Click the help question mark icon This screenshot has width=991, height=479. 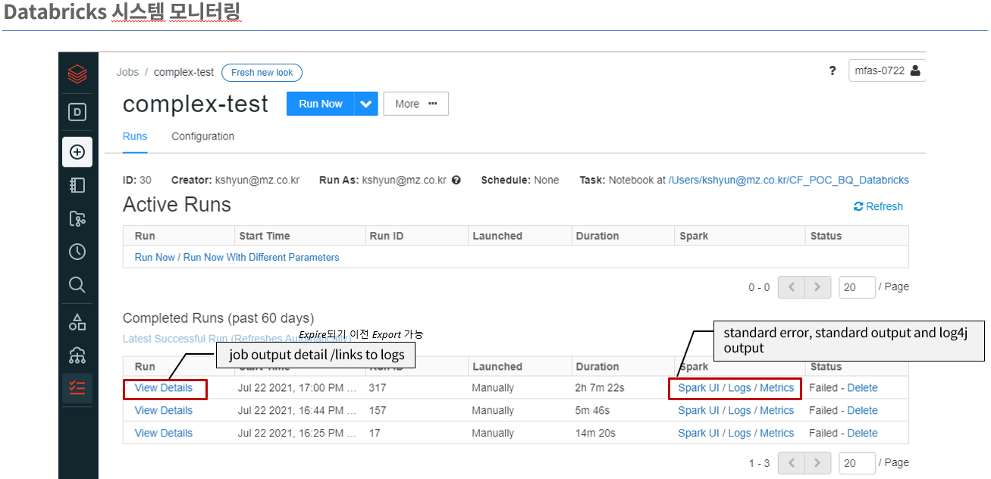(833, 71)
